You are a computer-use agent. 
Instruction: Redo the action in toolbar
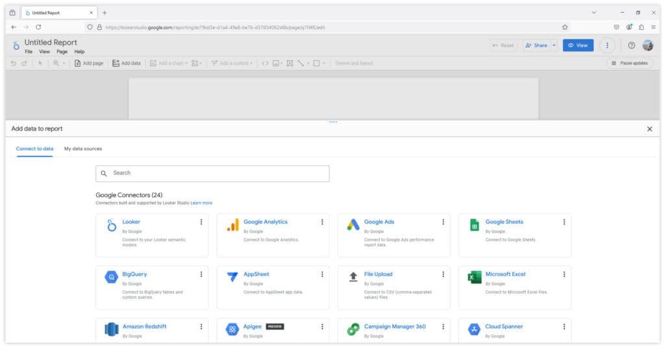pos(24,63)
